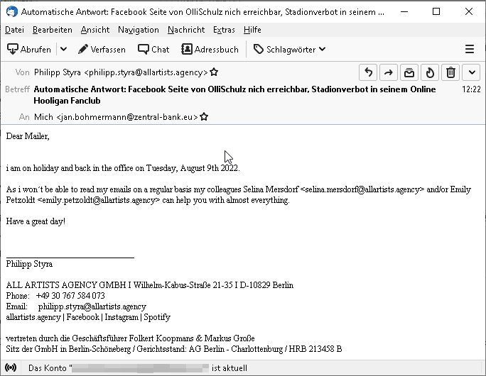Expand the Schlagwörter tags dropdown
This screenshot has width=486, height=376.
pyautogui.click(x=289, y=49)
